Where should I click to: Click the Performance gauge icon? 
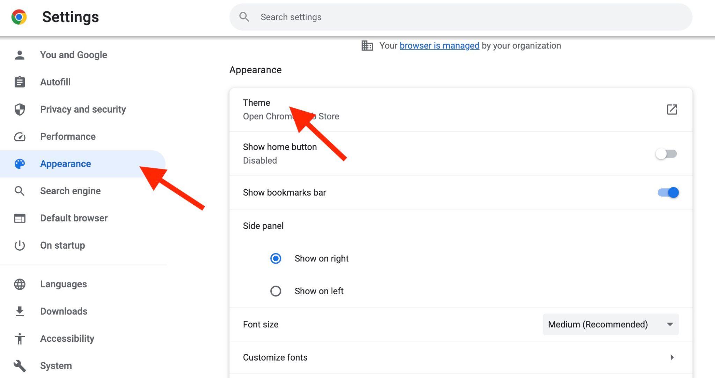click(20, 136)
